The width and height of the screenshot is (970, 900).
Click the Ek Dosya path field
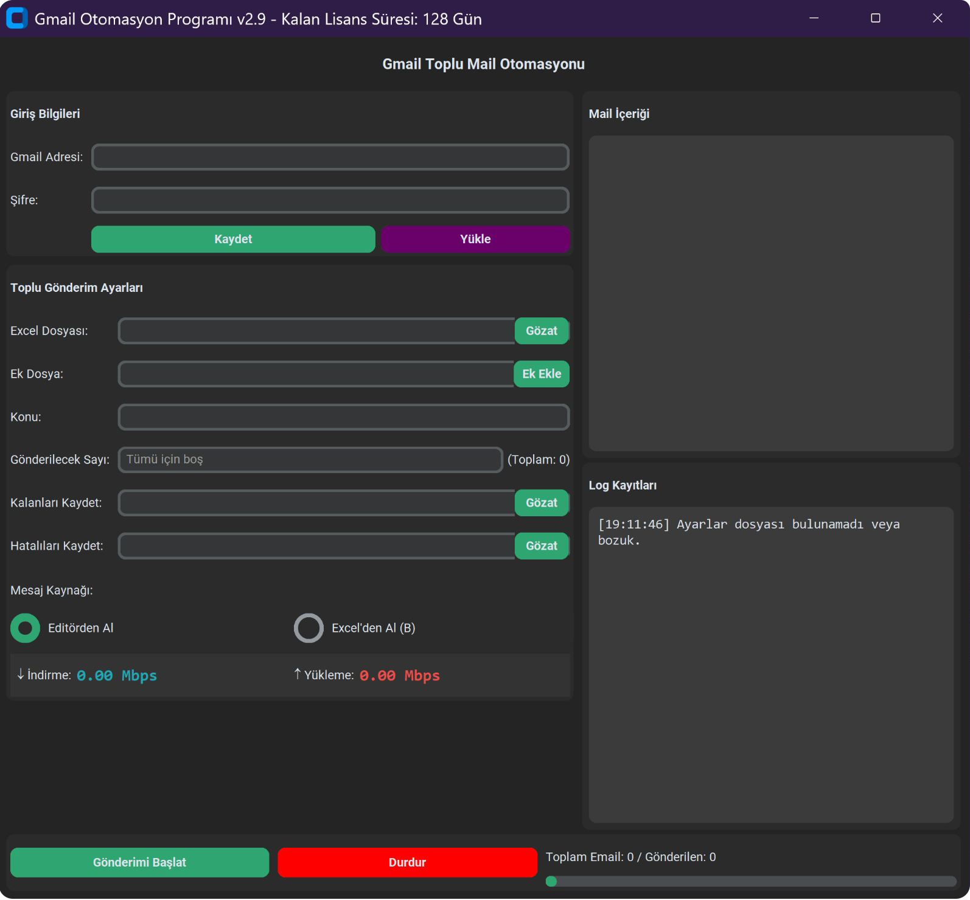(316, 374)
